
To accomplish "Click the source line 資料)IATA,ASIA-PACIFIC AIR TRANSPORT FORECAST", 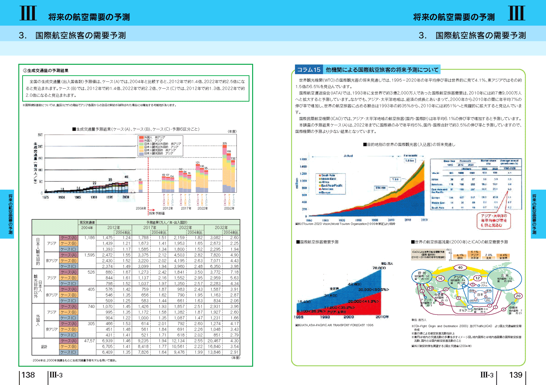I will pyautogui.click(x=334, y=325).
